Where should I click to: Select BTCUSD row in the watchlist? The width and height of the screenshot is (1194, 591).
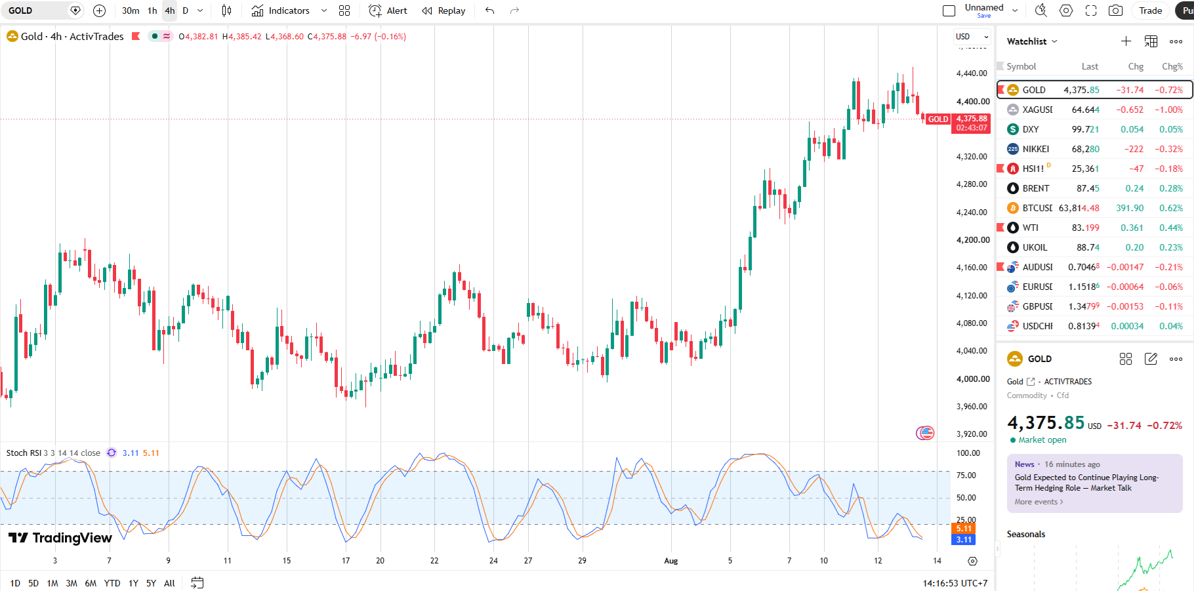[x=1094, y=208]
